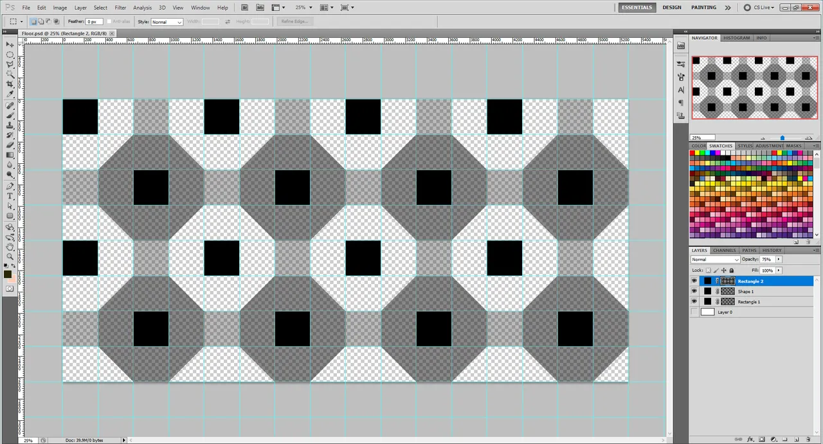Launch Adobe Bridge from the top bar
823x444 pixels.
click(x=245, y=8)
